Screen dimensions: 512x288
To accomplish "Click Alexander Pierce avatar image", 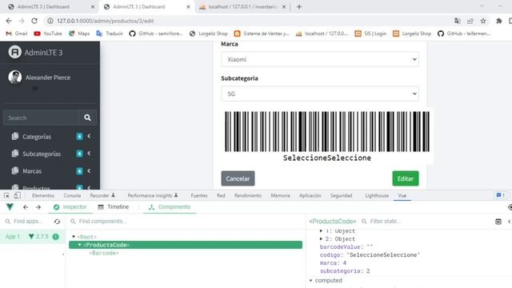I will click(14, 78).
